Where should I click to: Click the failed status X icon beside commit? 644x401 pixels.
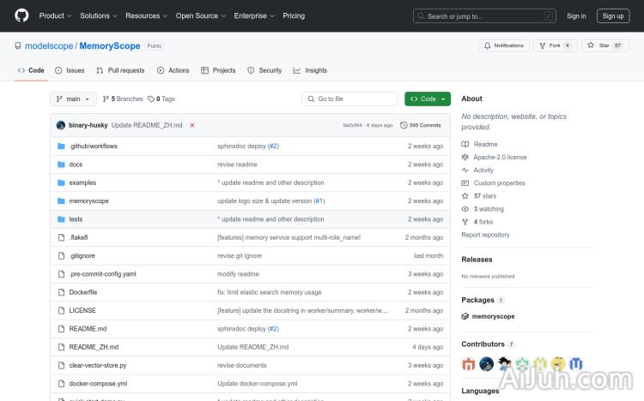192,125
